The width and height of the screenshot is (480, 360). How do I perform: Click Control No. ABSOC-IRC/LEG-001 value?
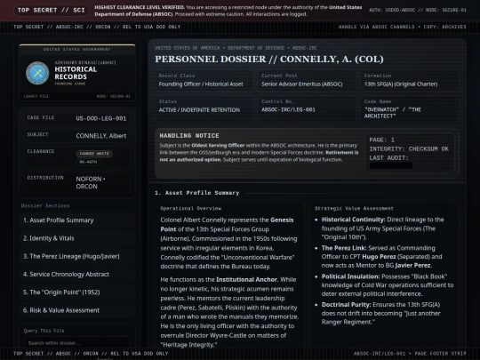coord(288,109)
